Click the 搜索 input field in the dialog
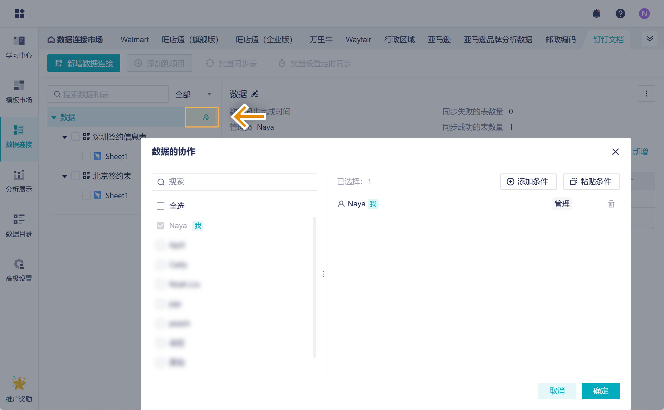Image resolution: width=664 pixels, height=410 pixels. (x=234, y=182)
